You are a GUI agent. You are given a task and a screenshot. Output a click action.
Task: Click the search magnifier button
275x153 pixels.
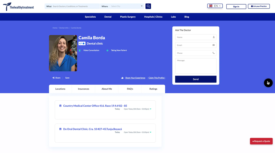(x=148, y=6)
